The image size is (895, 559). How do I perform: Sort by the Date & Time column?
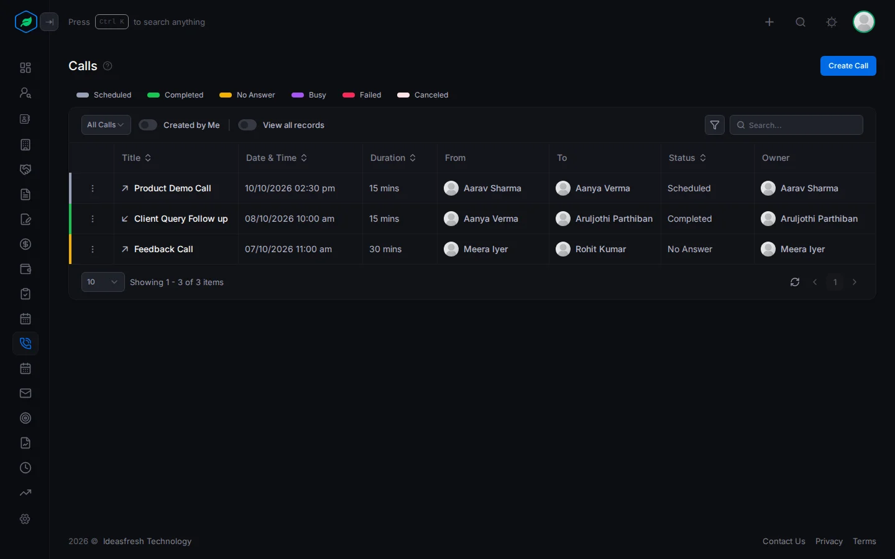[x=304, y=158]
